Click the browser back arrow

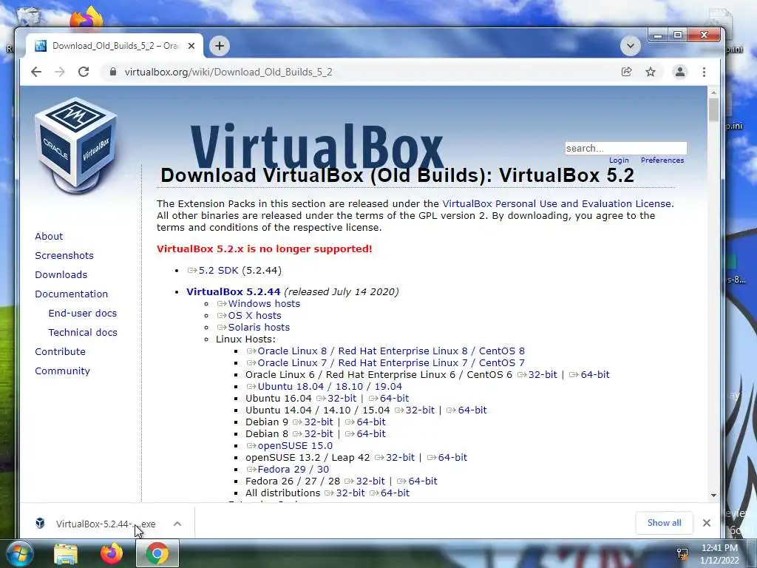click(x=36, y=72)
